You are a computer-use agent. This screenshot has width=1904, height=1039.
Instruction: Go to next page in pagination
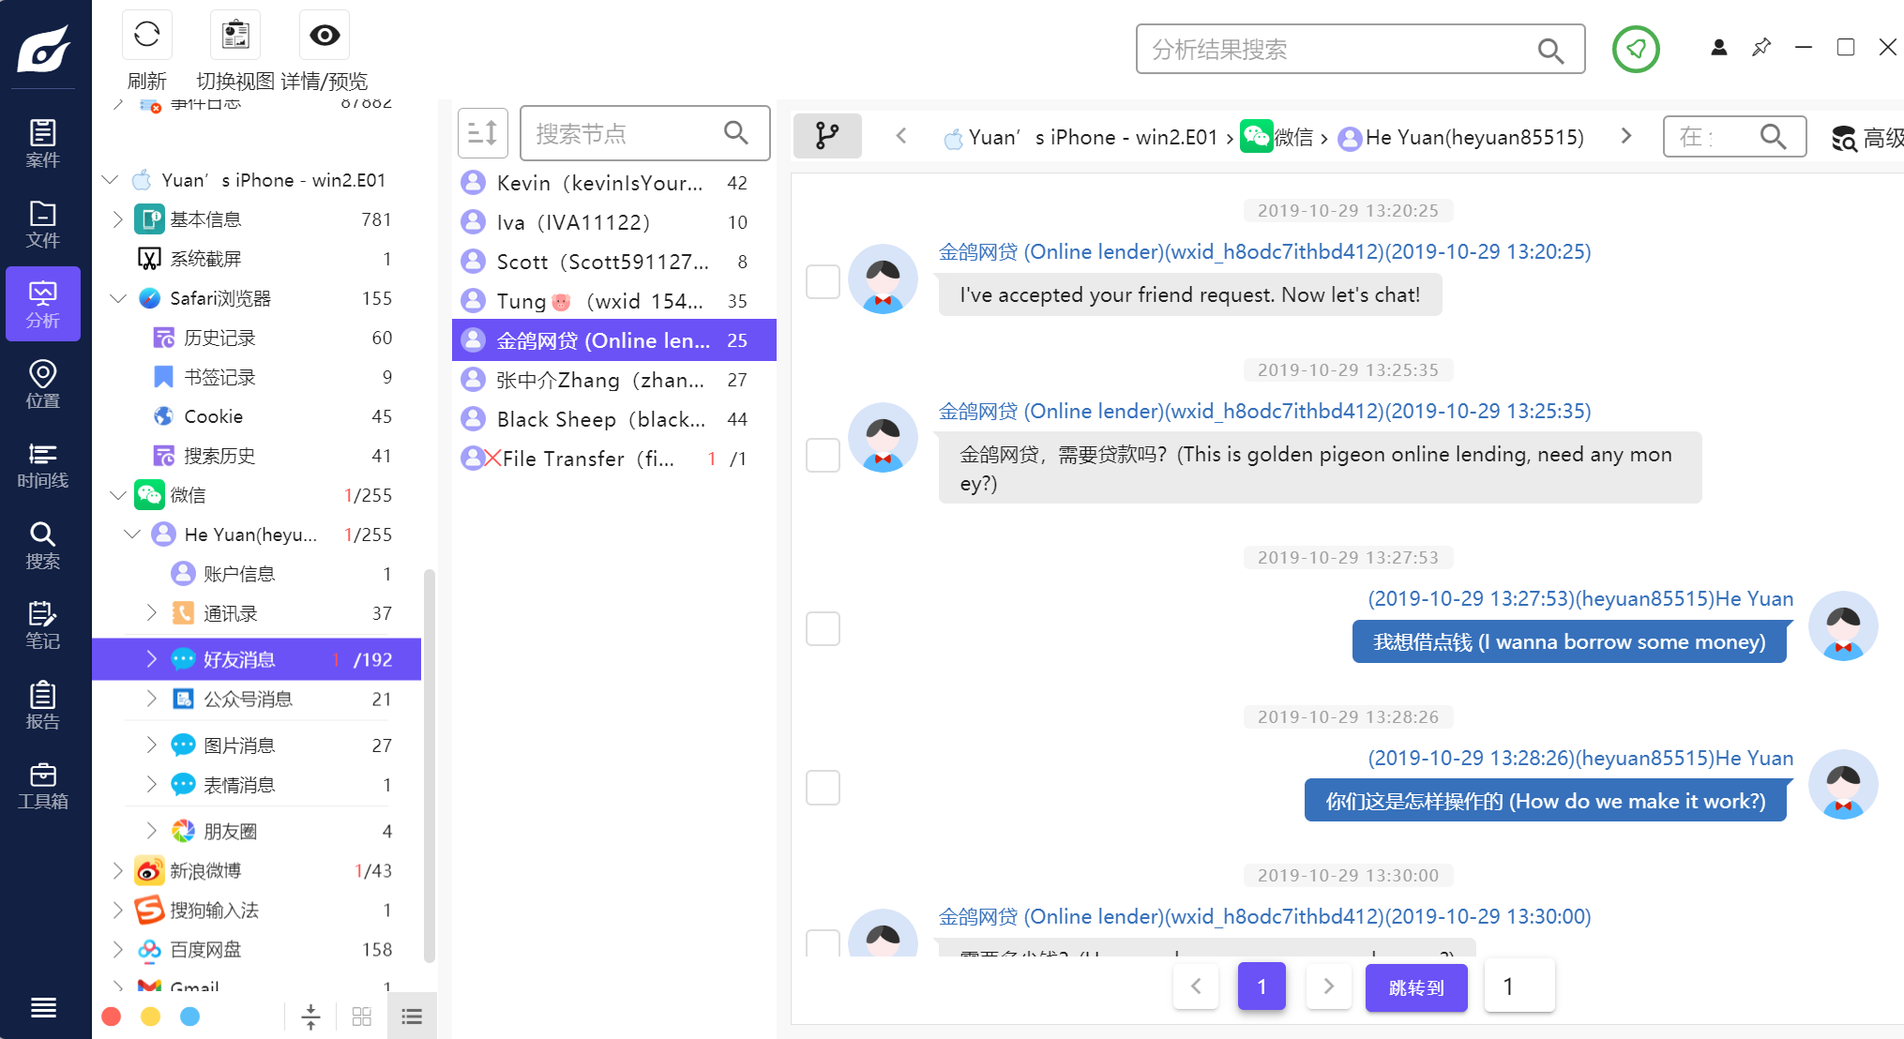coord(1328,986)
